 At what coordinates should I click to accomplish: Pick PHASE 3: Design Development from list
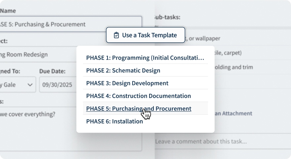(127, 83)
